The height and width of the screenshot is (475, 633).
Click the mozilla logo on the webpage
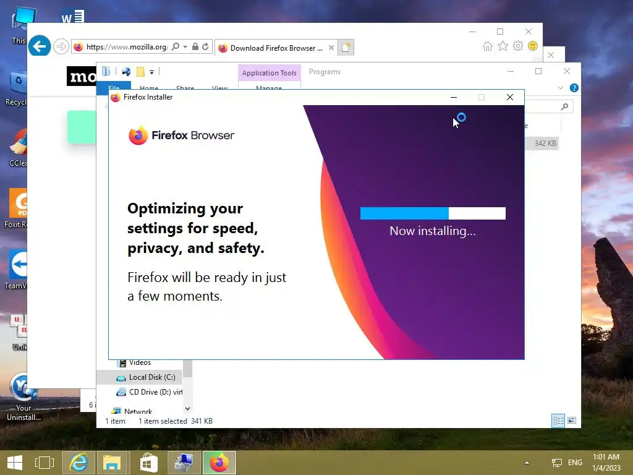point(82,76)
